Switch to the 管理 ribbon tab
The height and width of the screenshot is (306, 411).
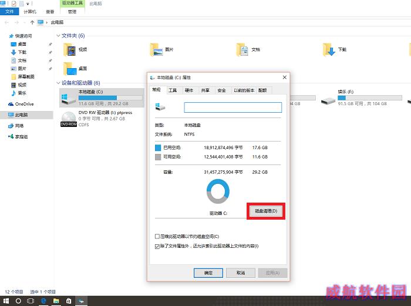point(72,12)
